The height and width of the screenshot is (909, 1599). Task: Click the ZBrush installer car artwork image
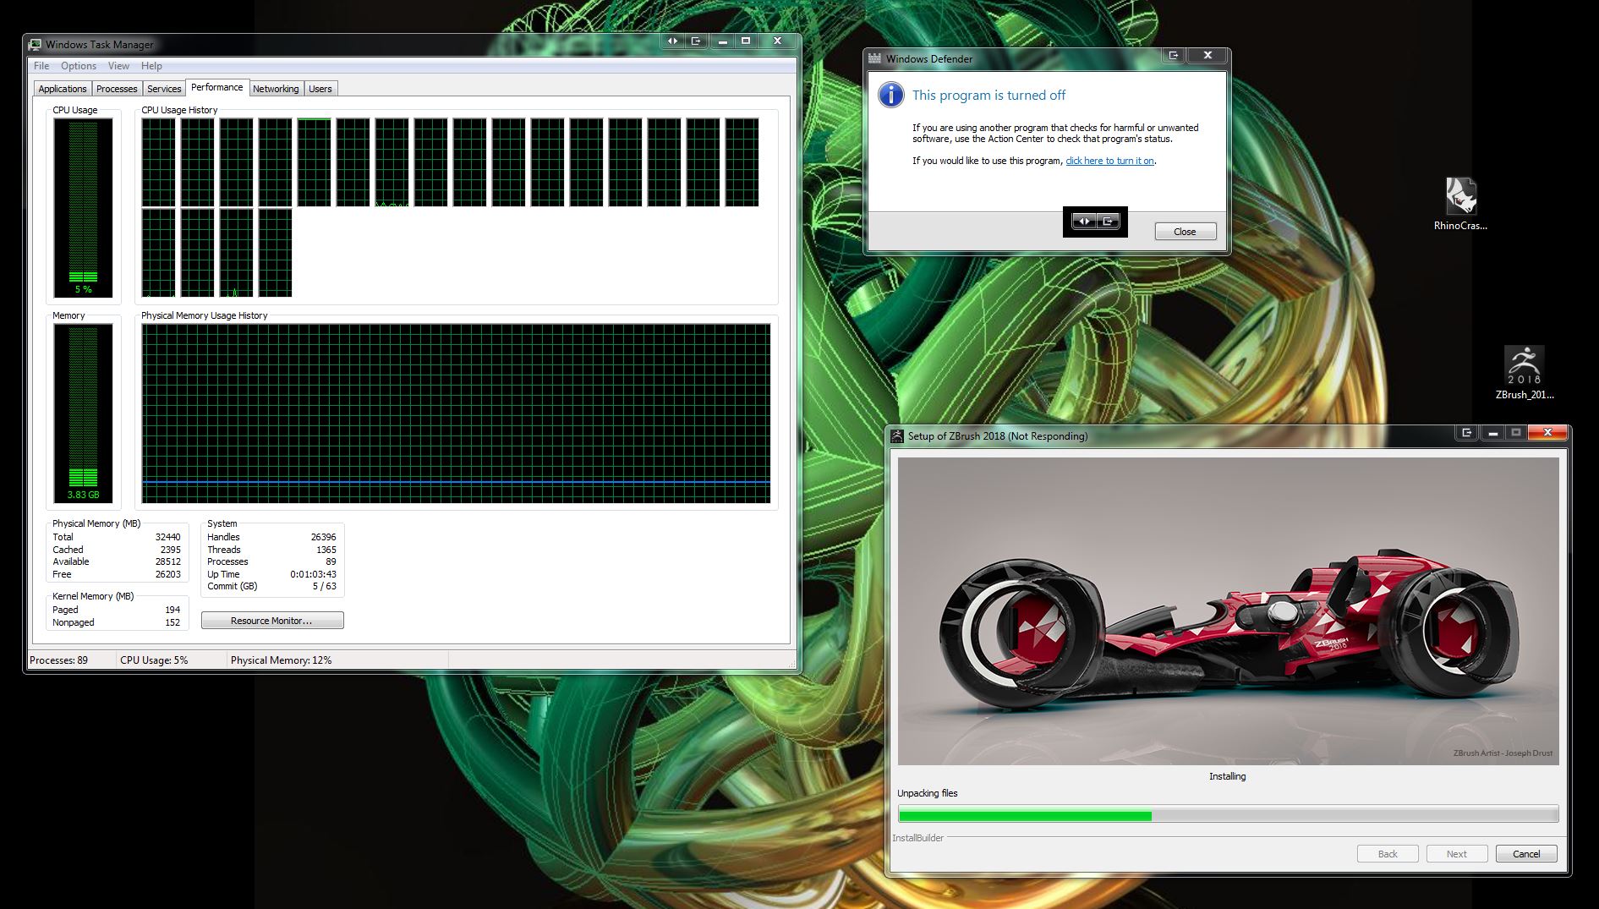click(x=1228, y=611)
